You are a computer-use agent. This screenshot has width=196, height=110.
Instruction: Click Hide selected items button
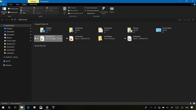click(x=104, y=11)
